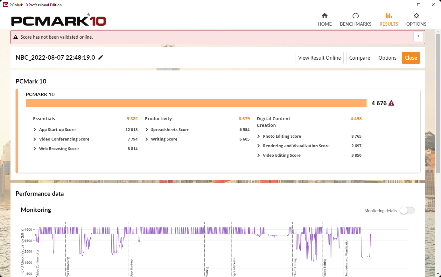This screenshot has height=277, width=441.
Task: Open the result Options button
Action: click(387, 58)
